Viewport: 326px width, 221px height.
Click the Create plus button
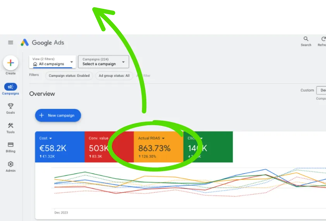coord(10,63)
